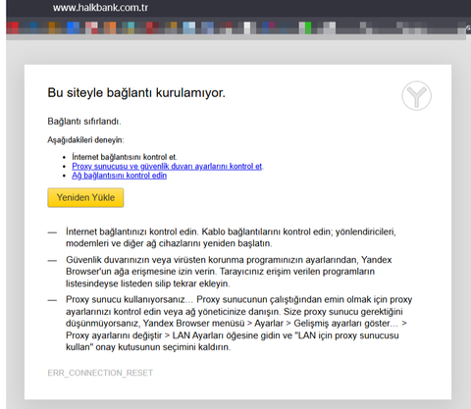The height and width of the screenshot is (409, 471).
Task: Click the Yeniden Yükle reload button
Action: pyautogui.click(x=85, y=197)
